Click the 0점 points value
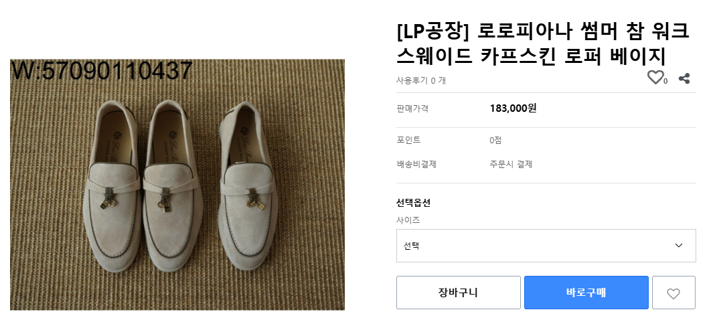 pyautogui.click(x=495, y=140)
